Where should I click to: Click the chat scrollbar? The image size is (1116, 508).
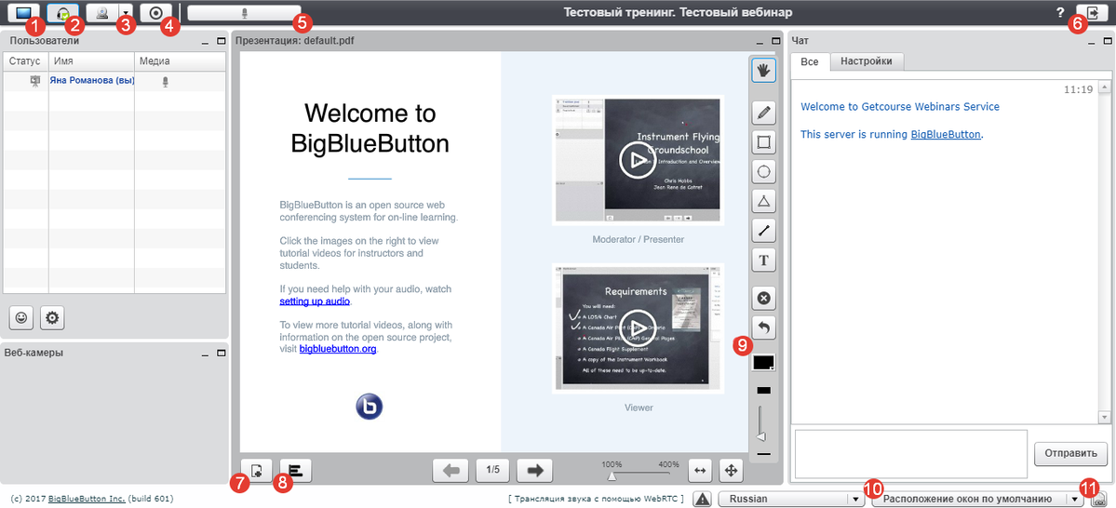1105,251
